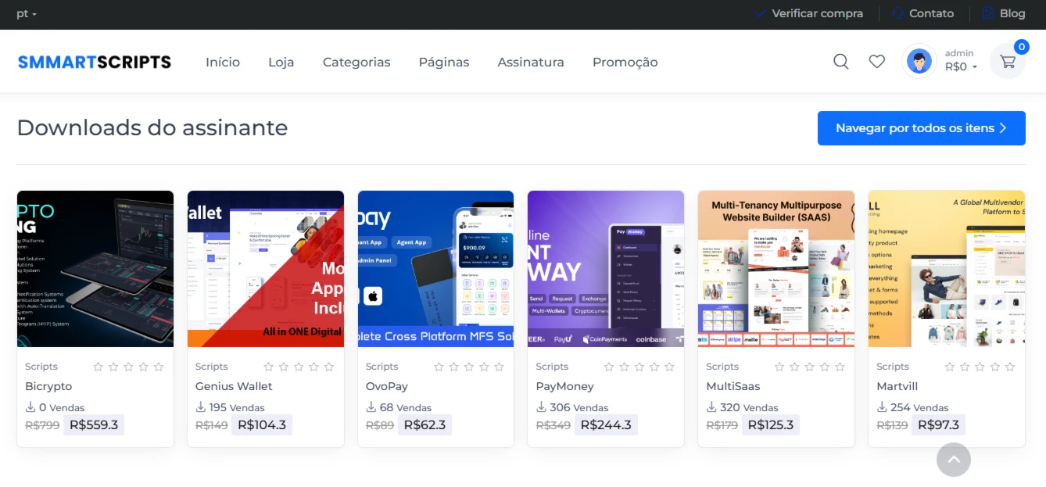Viewport: 1046px width, 487px height.
Task: Click the R$559.3 price
Action: tap(94, 425)
